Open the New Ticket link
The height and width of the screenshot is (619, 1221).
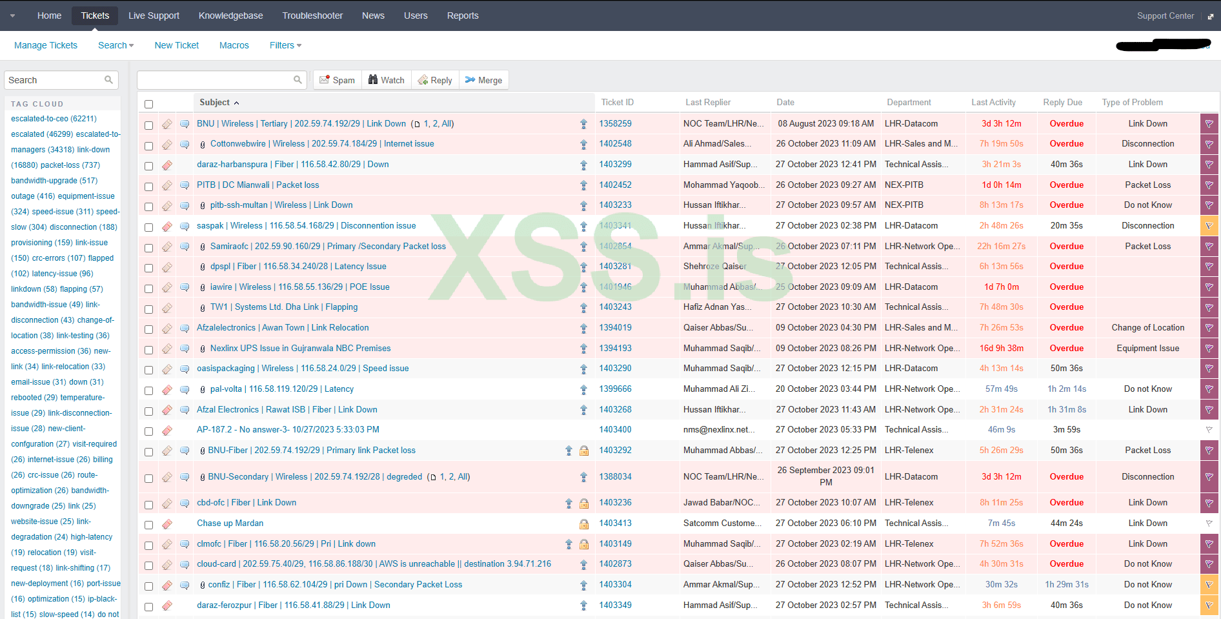click(x=177, y=45)
